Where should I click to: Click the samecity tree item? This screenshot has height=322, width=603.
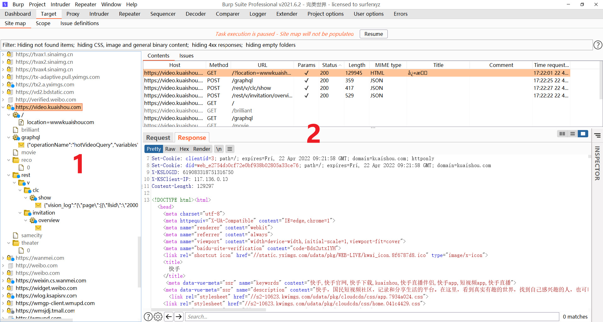click(x=31, y=235)
